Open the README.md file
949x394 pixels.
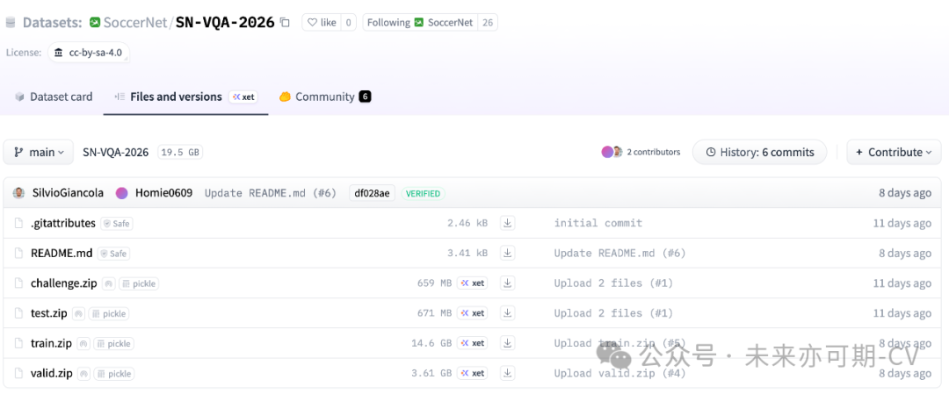(62, 254)
